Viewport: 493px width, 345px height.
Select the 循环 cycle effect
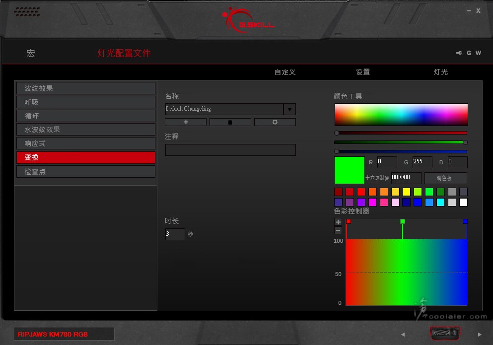(86, 116)
